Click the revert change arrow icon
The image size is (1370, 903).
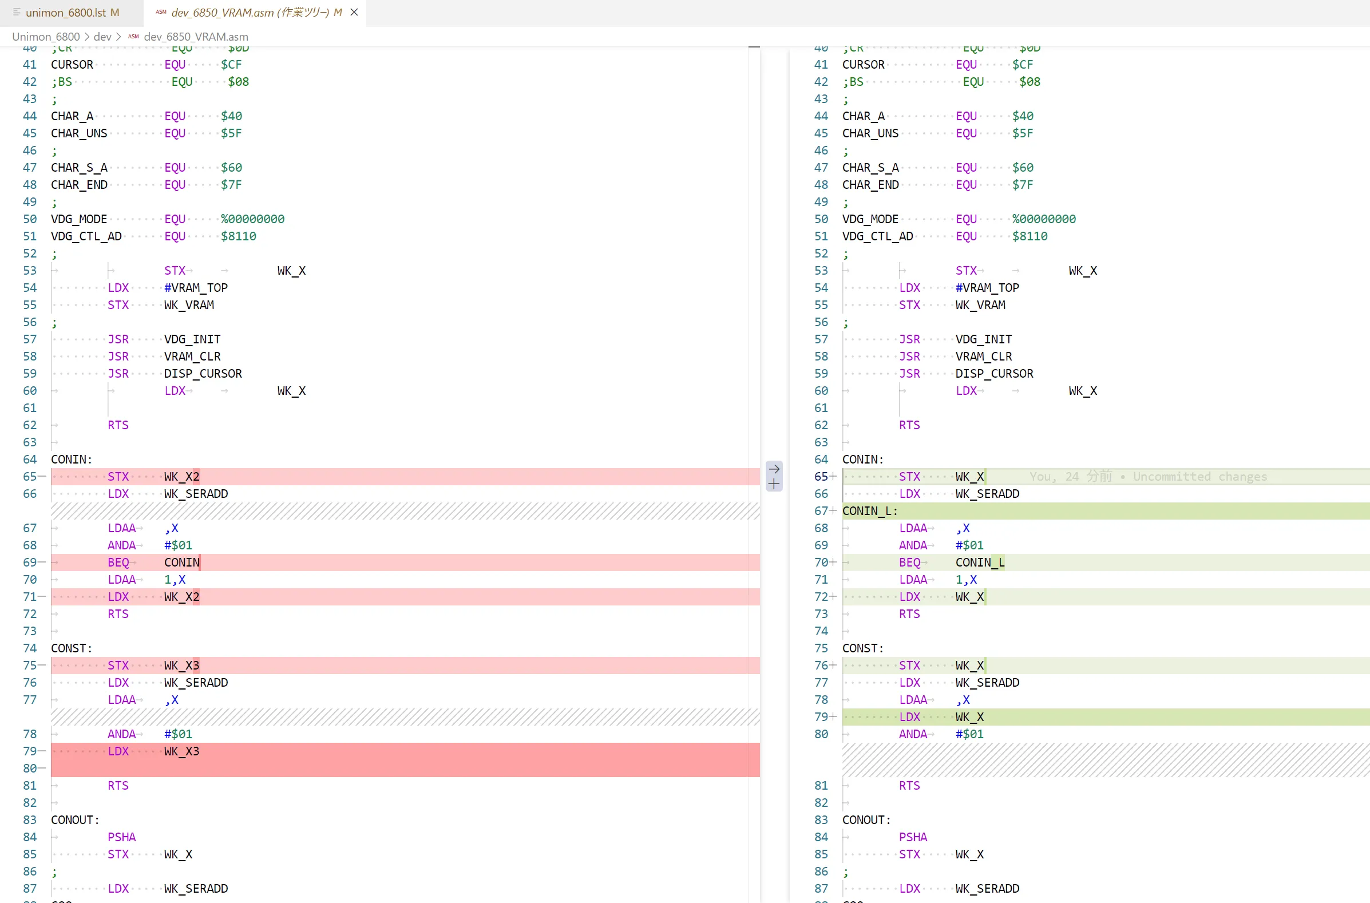point(774,469)
